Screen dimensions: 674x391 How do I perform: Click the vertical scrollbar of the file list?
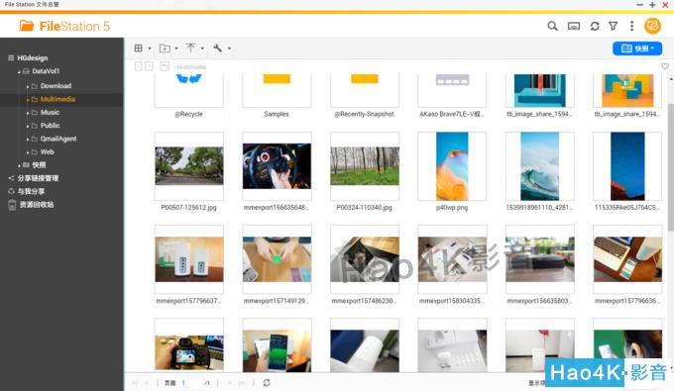[x=670, y=167]
